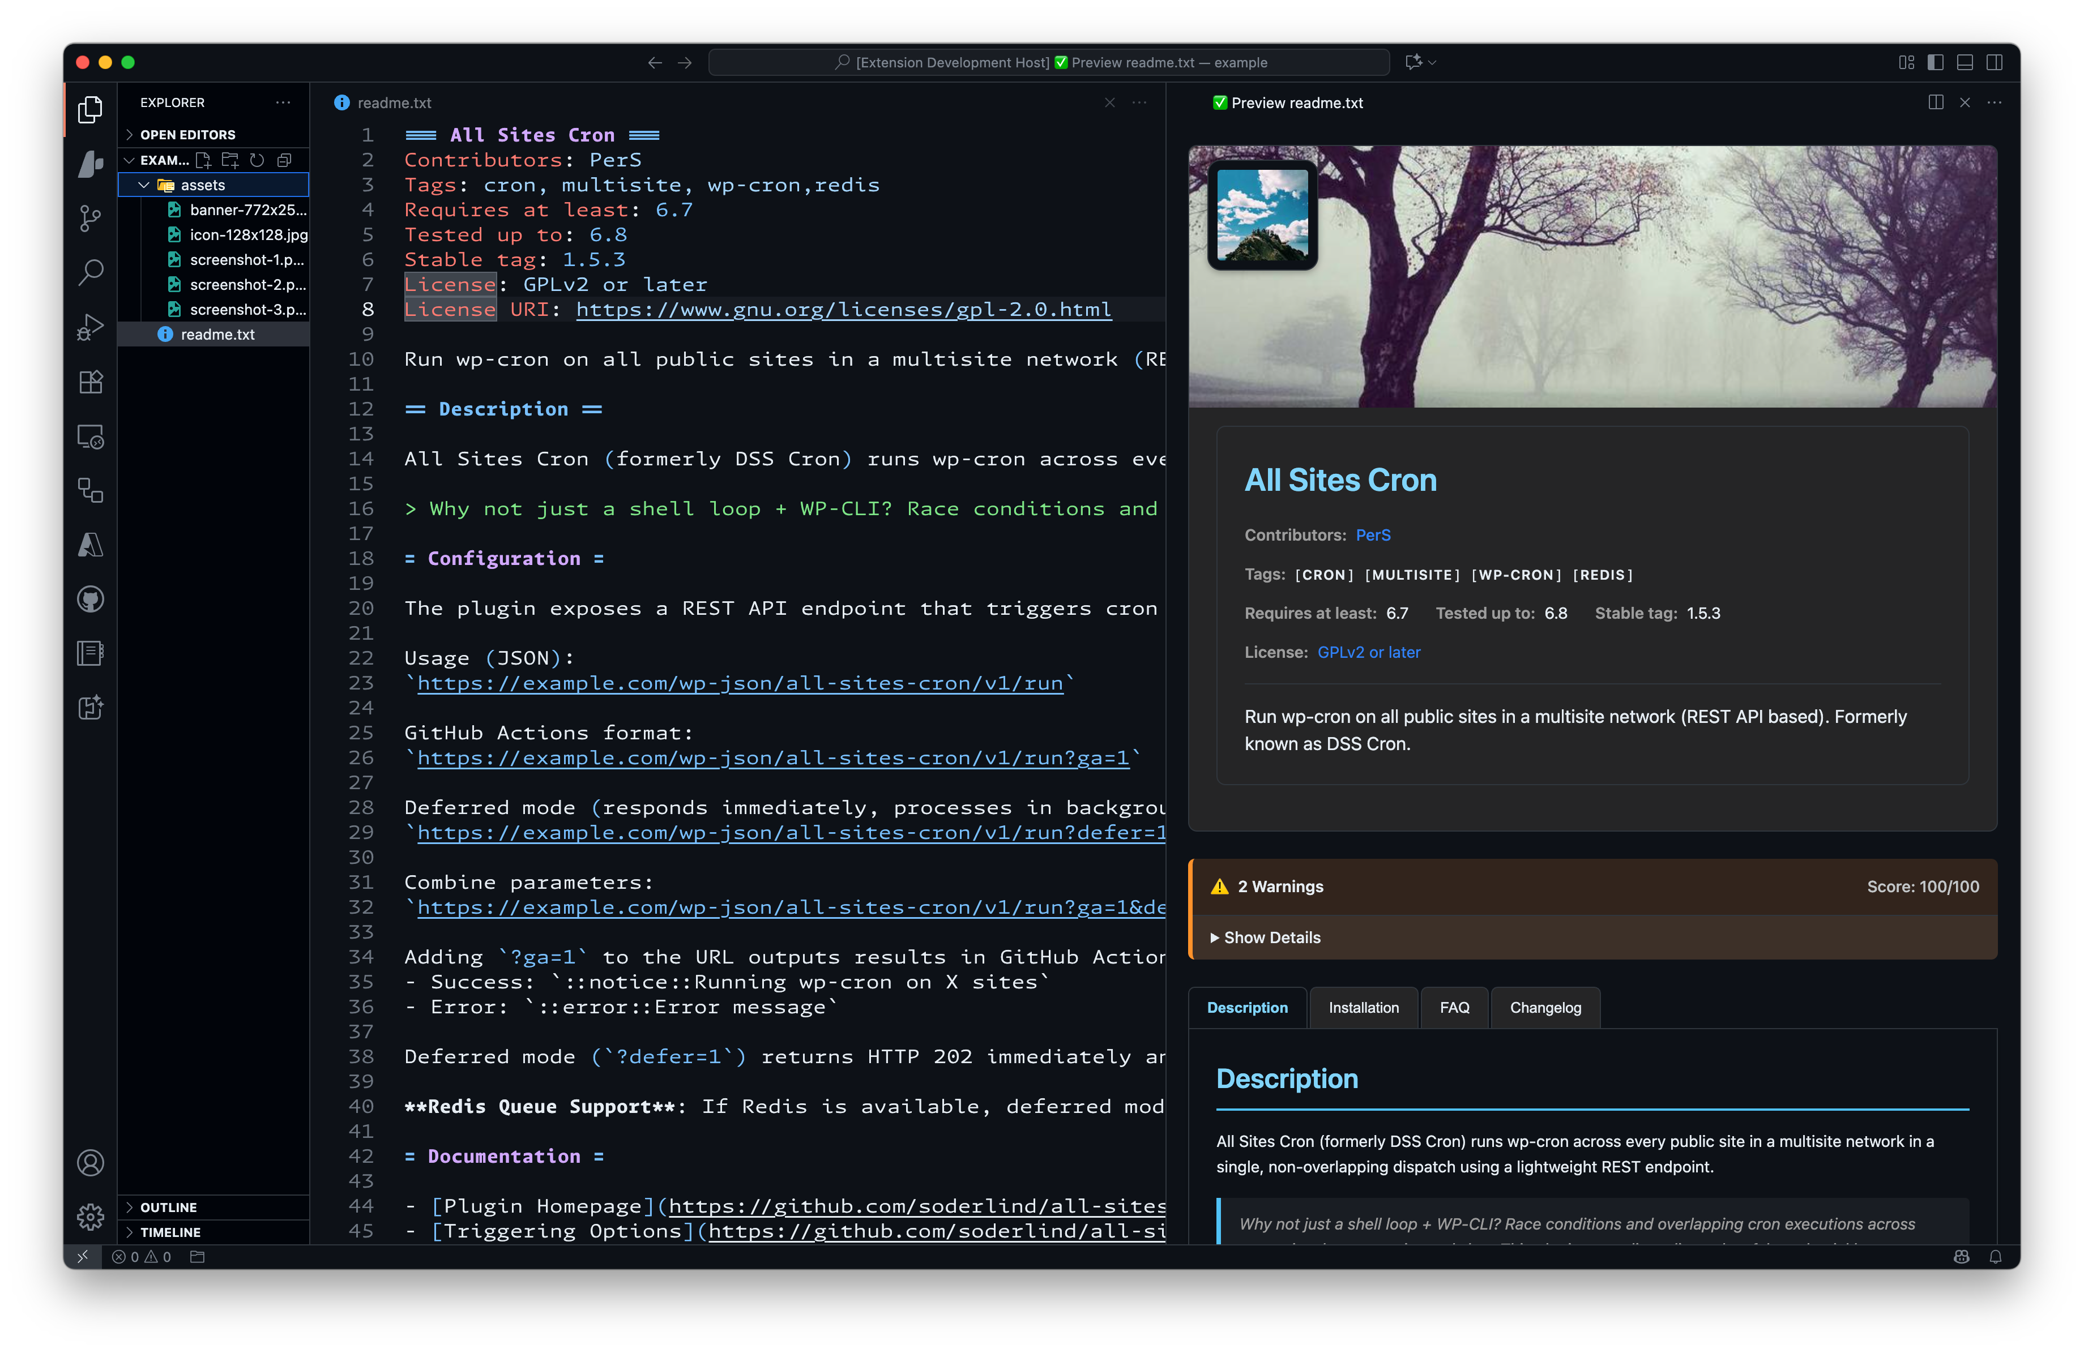Open the Source Control view
The width and height of the screenshot is (2084, 1353).
[x=90, y=219]
